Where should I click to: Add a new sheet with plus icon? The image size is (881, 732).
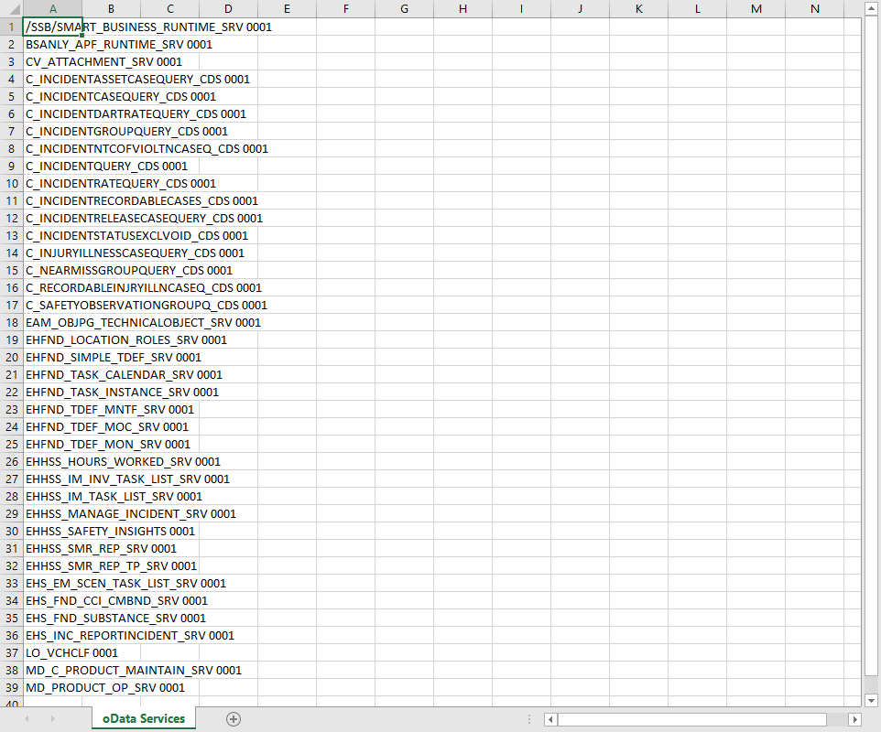234,719
